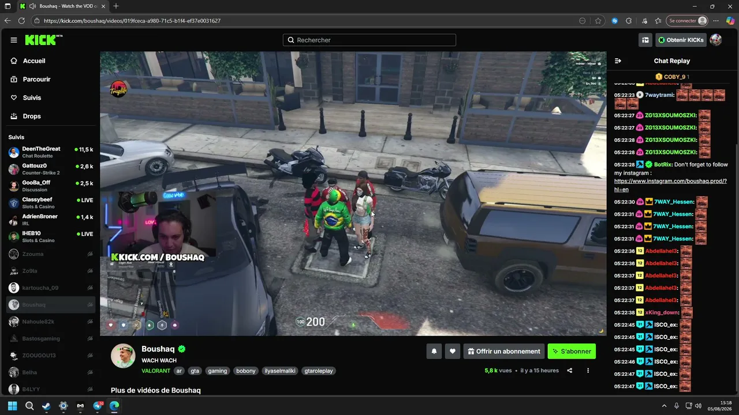Open the Gattouz0 channel

coord(50,169)
